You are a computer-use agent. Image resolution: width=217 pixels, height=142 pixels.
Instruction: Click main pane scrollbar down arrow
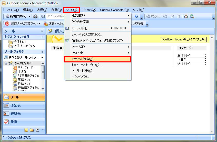click(x=212, y=132)
